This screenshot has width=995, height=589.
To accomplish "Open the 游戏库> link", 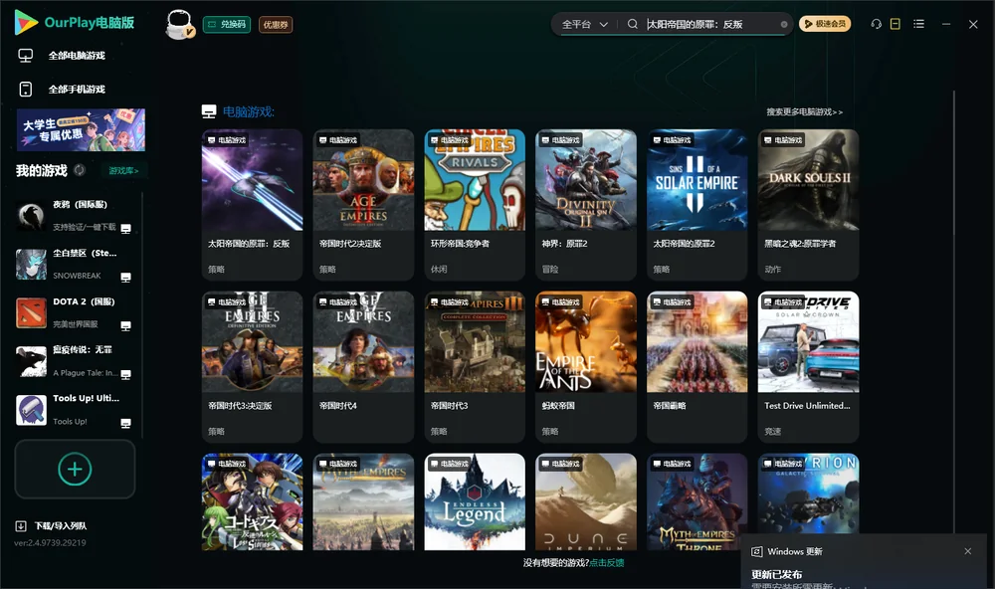I will [x=123, y=171].
